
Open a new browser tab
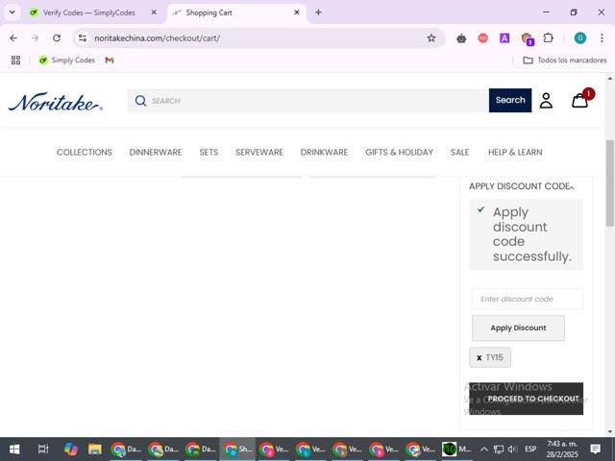click(318, 12)
